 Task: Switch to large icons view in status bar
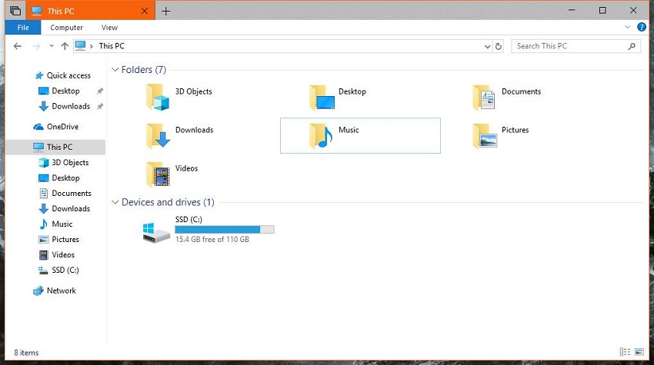pos(639,353)
